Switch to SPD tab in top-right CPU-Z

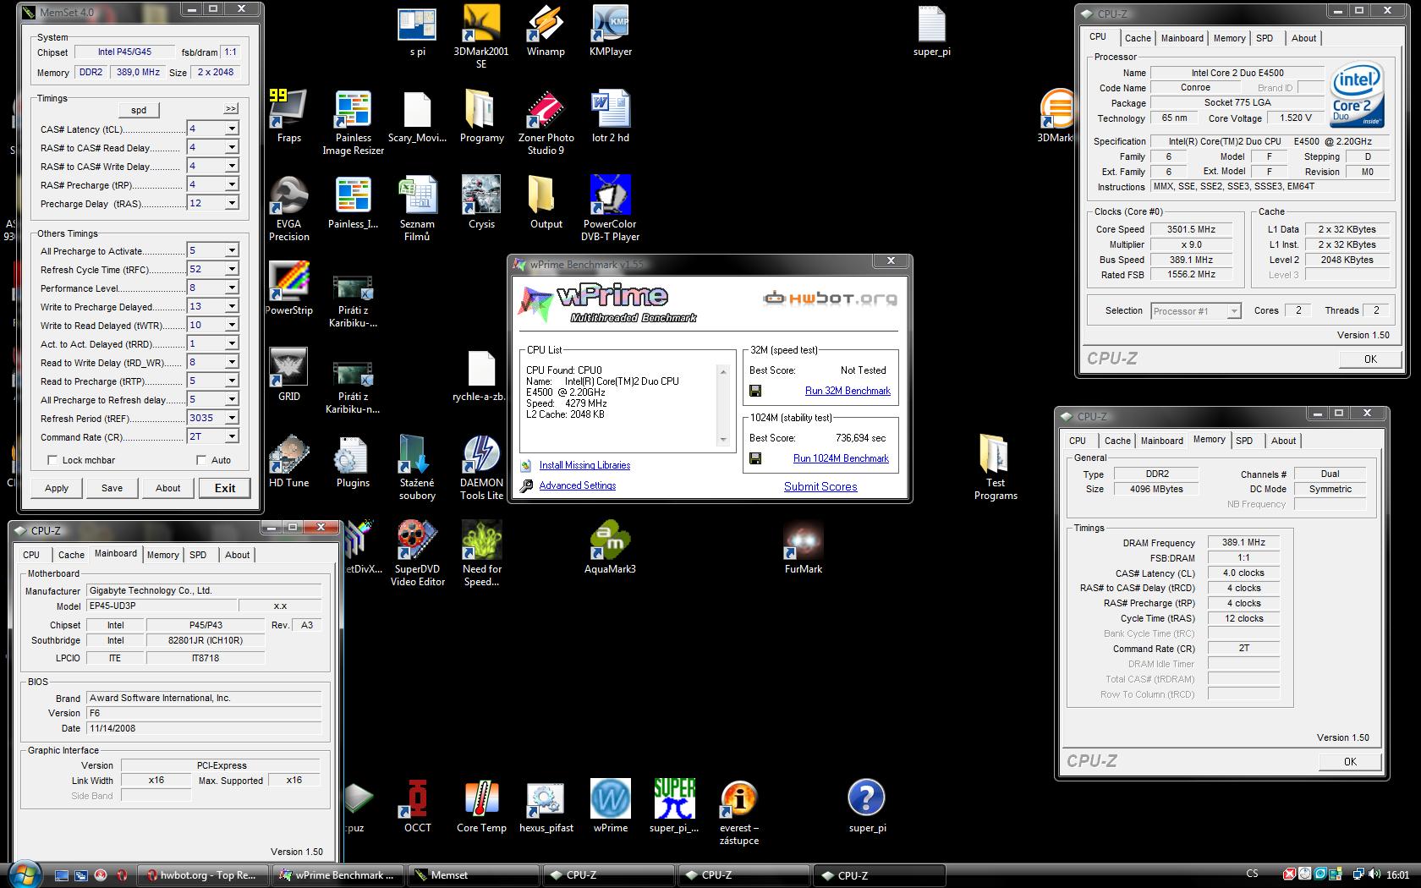tap(1265, 38)
